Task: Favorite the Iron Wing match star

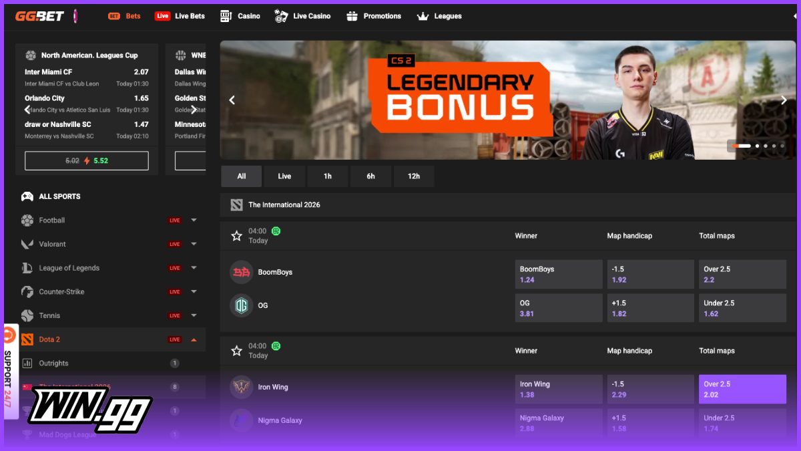Action: pyautogui.click(x=236, y=351)
